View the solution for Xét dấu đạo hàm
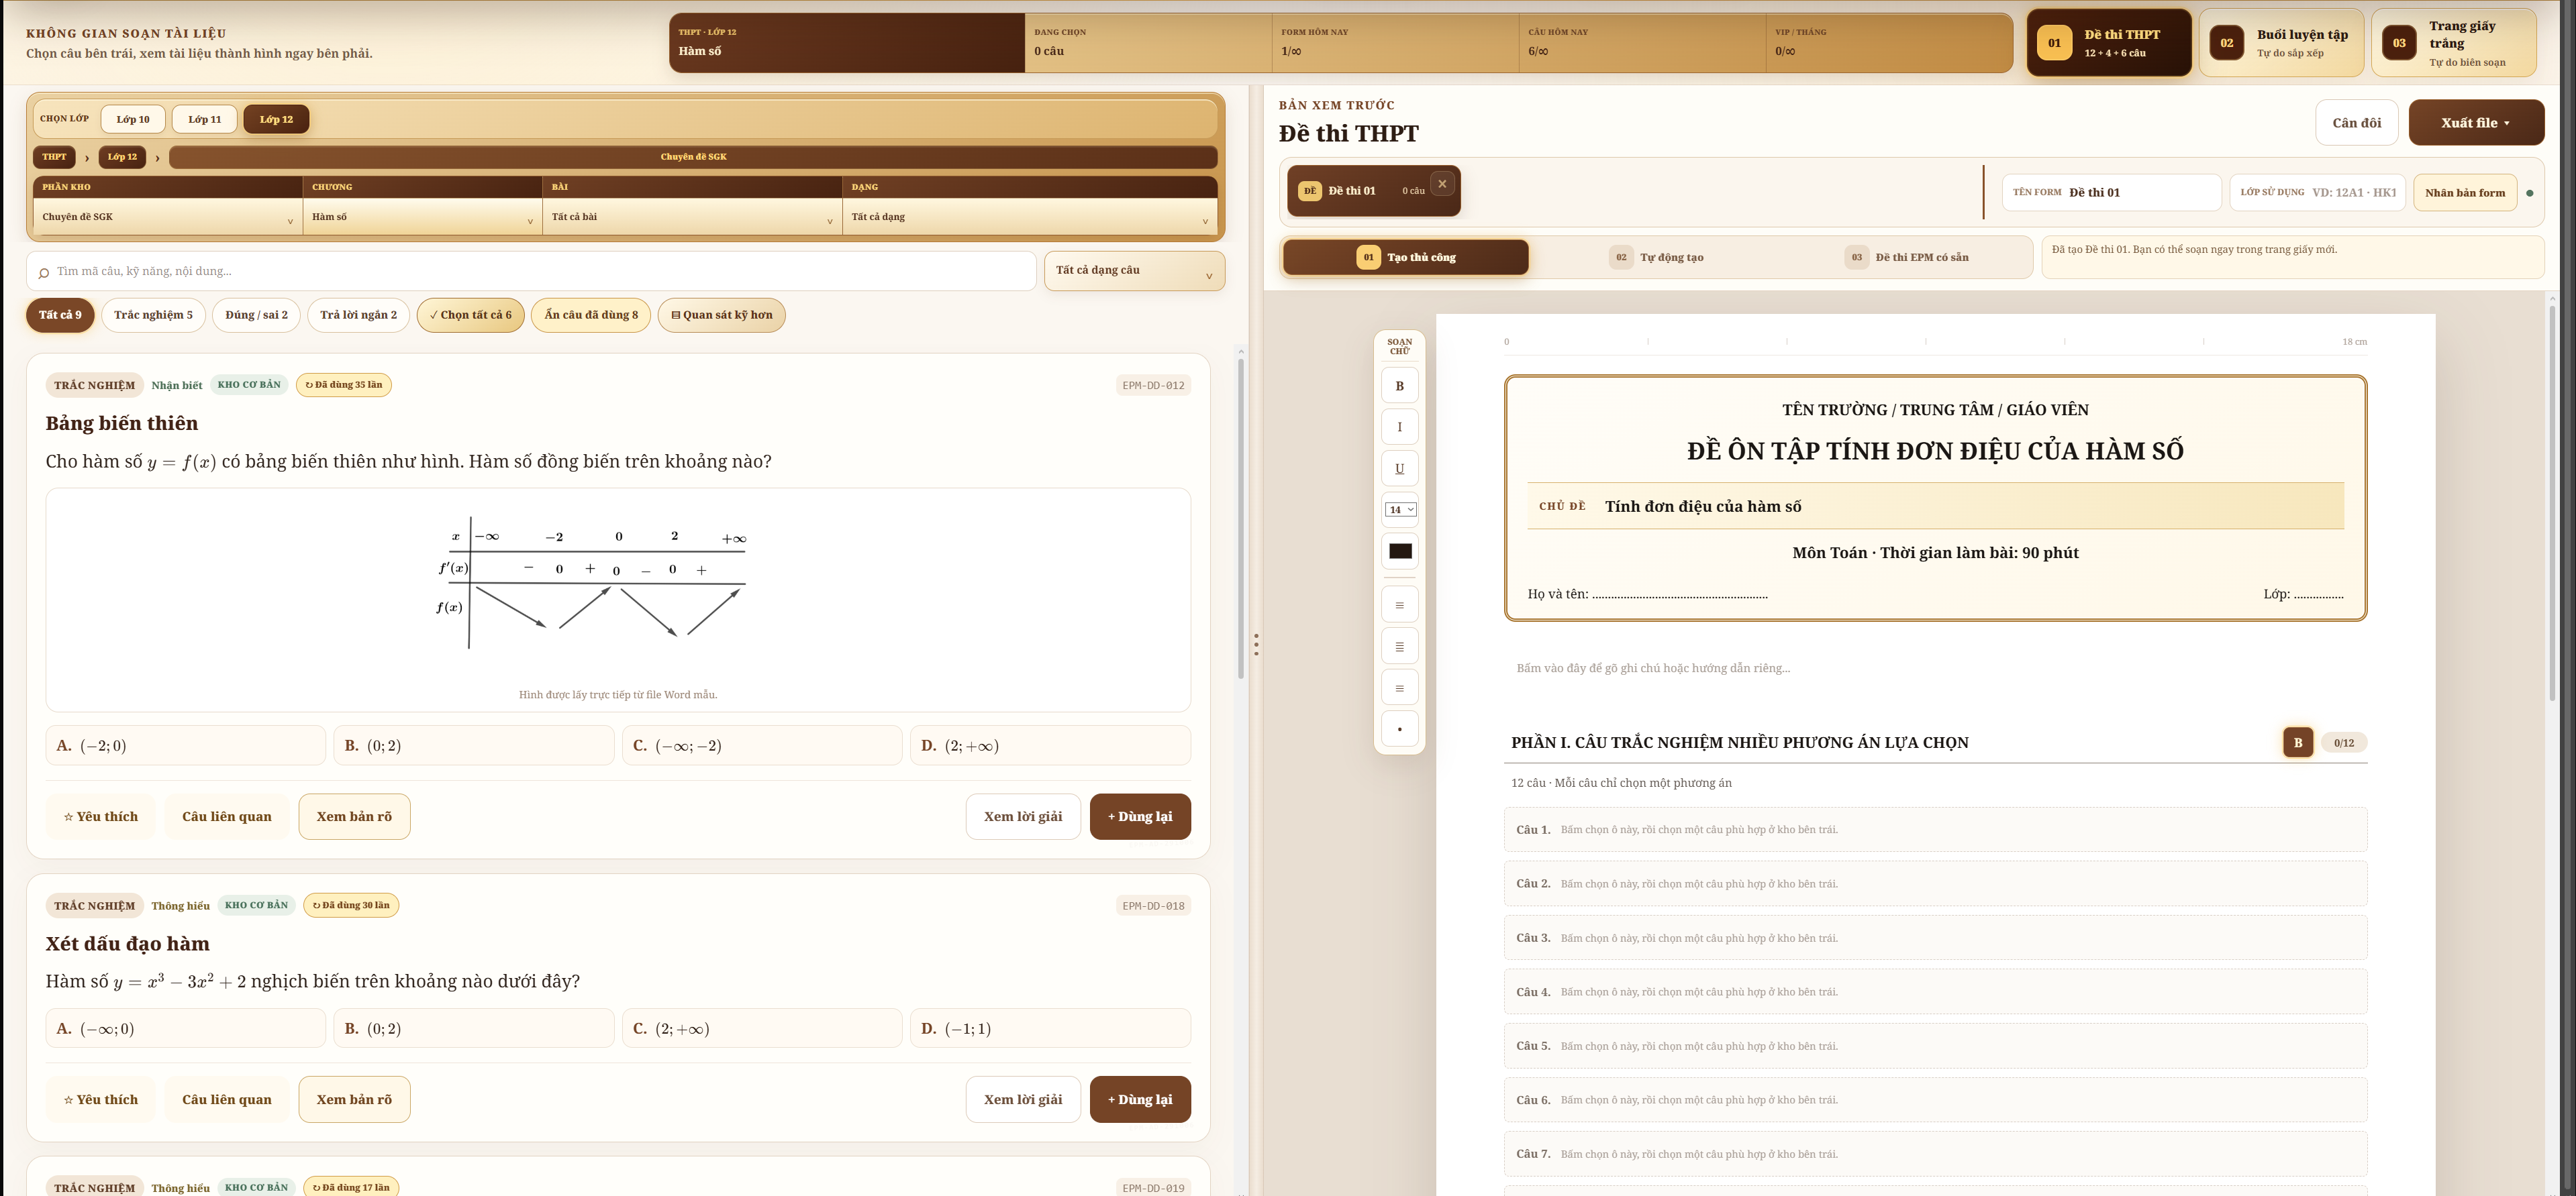The image size is (2576, 1196). tap(1023, 1099)
